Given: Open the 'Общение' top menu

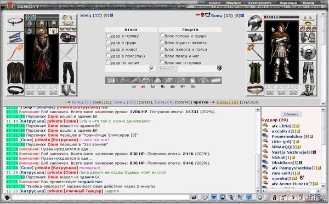Looking at the screenshot, I should point(233,3).
